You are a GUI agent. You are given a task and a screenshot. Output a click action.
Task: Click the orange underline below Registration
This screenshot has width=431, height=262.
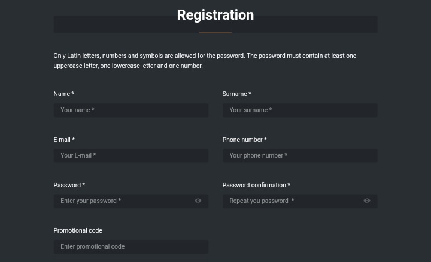(215, 32)
